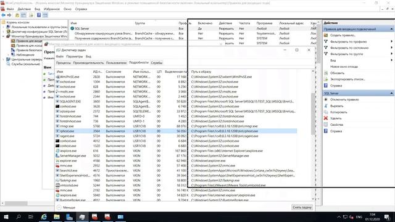The image size is (395, 222).
Task: Expand Локальные пользователи и группы tree node
Action: pos(4,27)
